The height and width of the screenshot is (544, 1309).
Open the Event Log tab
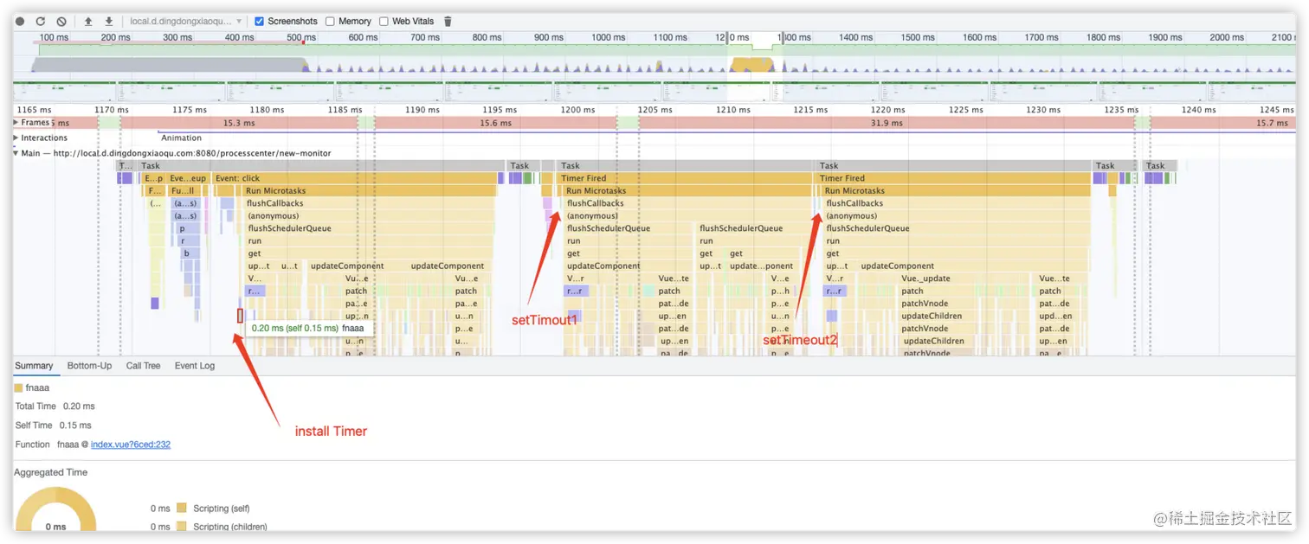click(x=195, y=366)
